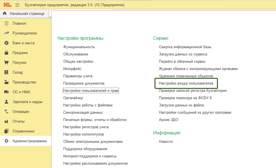Click the Производство factory icon
The height and width of the screenshot is (168, 276).
tap(6, 82)
